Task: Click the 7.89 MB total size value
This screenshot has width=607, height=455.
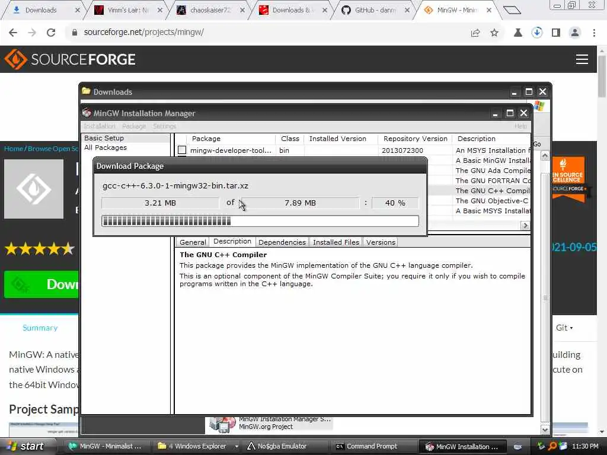Action: click(x=300, y=203)
